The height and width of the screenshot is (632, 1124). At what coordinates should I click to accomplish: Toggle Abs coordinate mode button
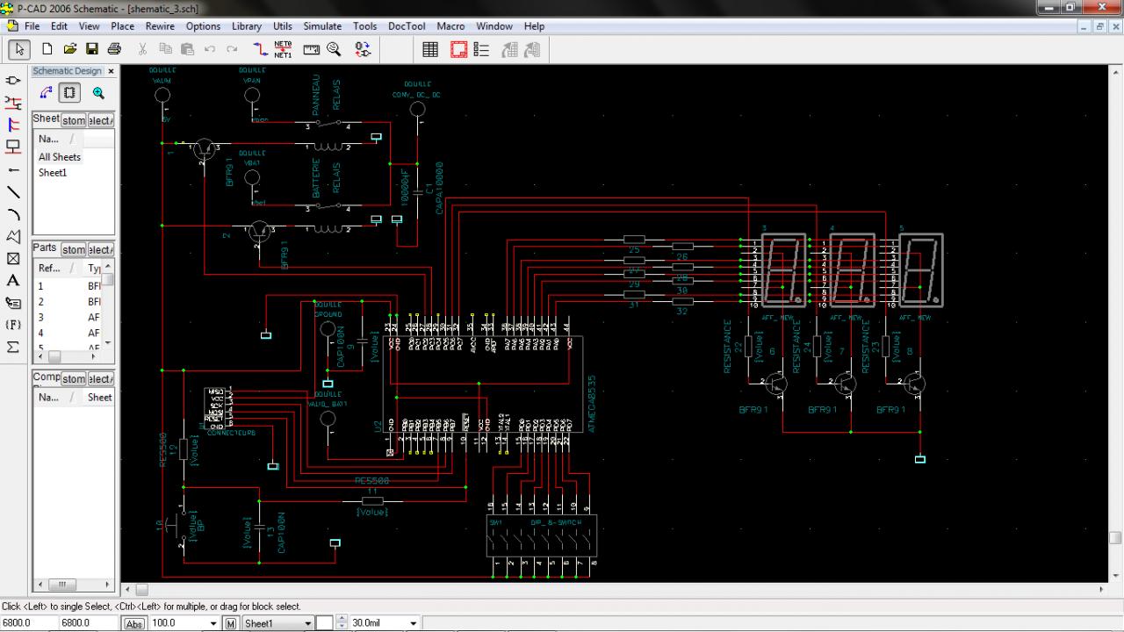click(x=134, y=623)
